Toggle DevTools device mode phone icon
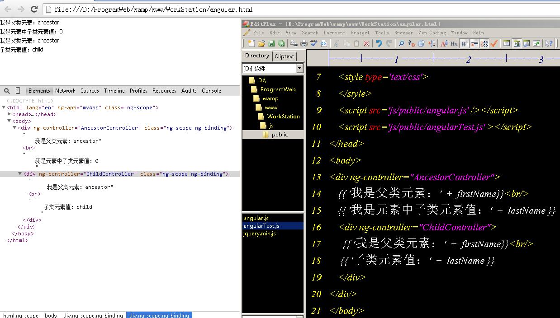 click(18, 91)
